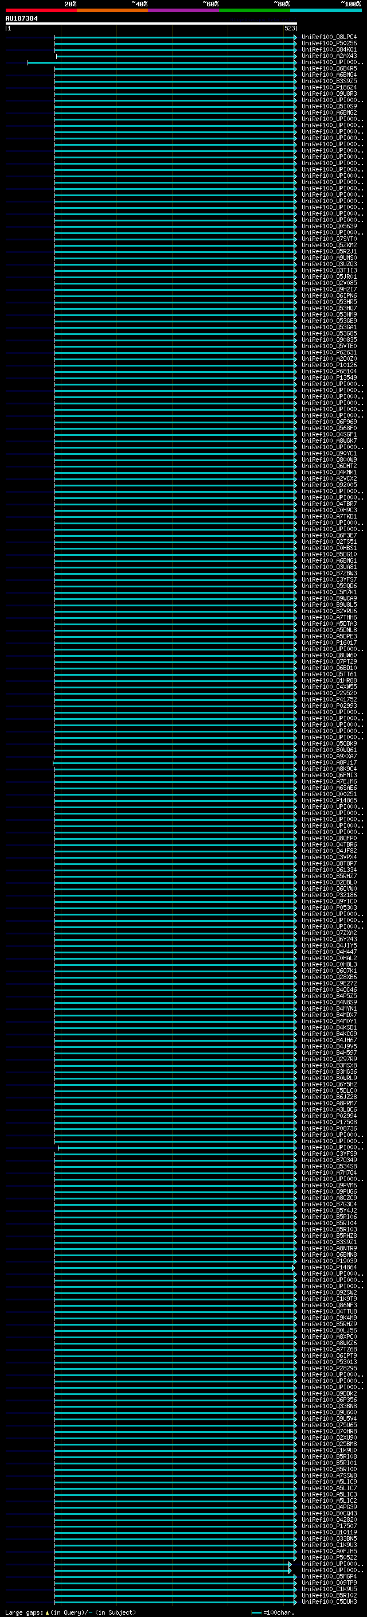367x1617 pixels.
Task: Select hit UniRef100_P14865
Action: click(x=329, y=800)
